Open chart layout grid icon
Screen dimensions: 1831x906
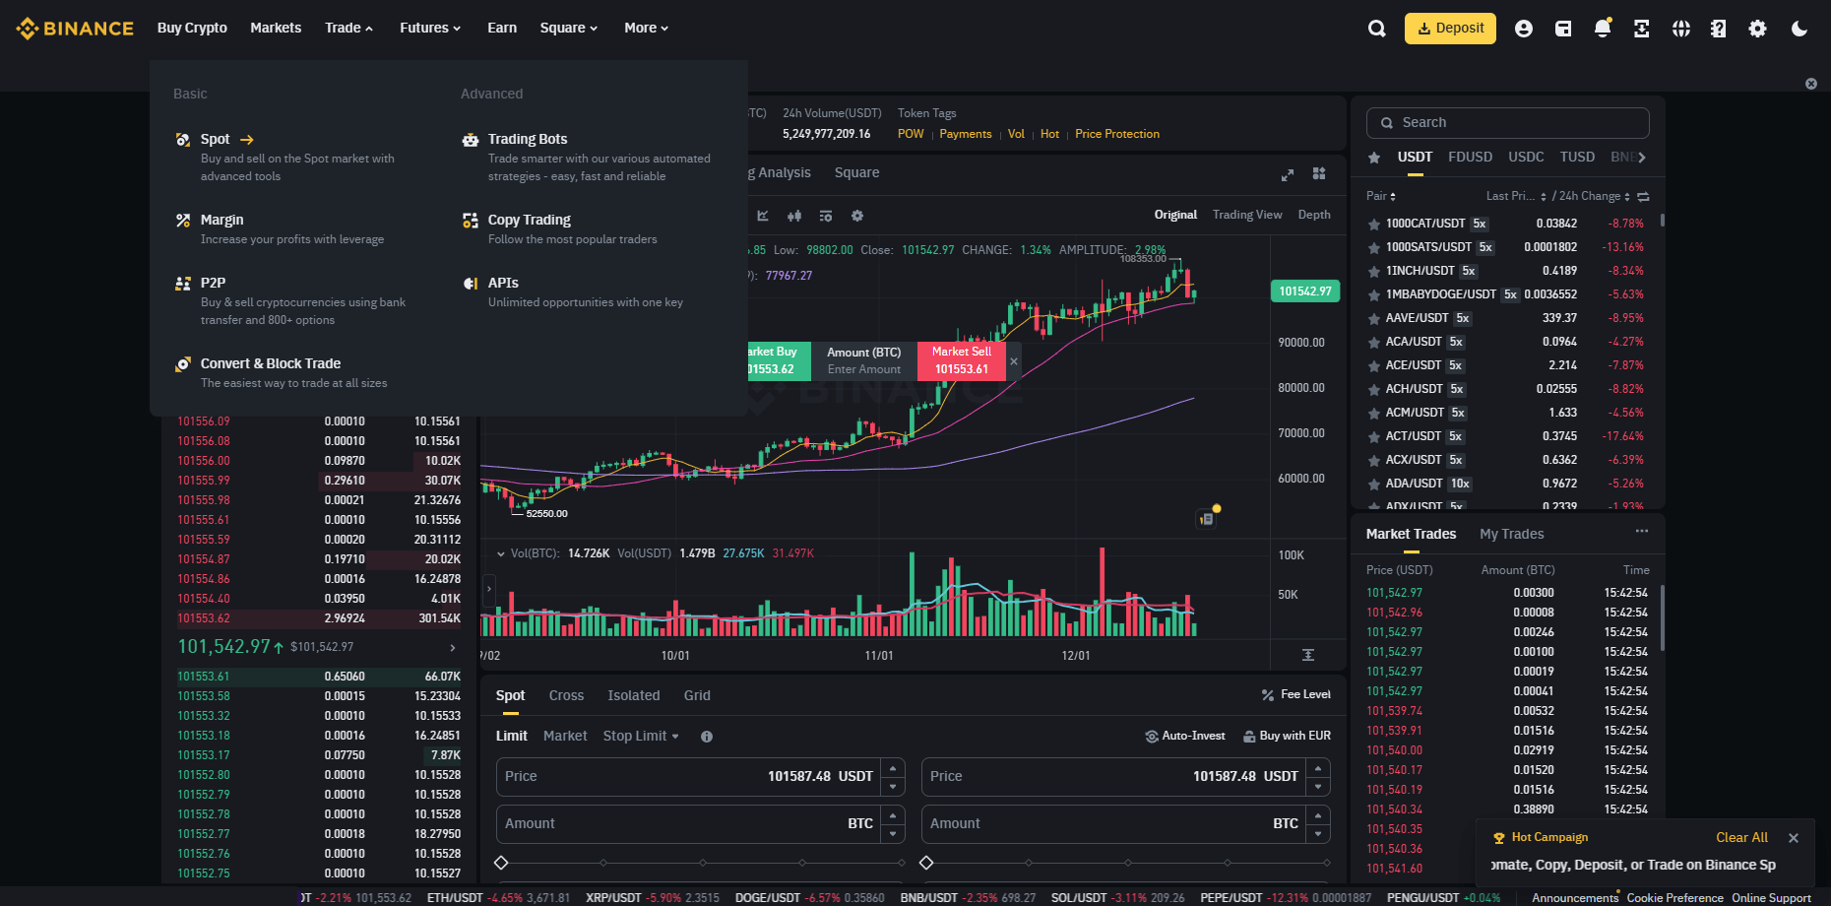click(x=1319, y=173)
